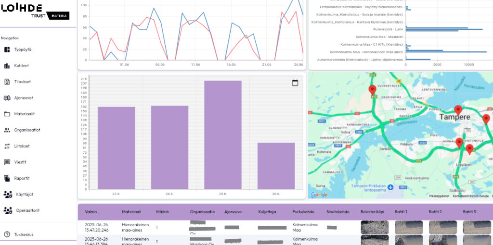Viewport: 493px width, 245px height.
Task: Click the Tukikeskus help question icon
Action: click(7, 234)
